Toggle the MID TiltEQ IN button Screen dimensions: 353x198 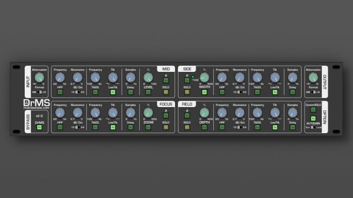[x=95, y=92]
